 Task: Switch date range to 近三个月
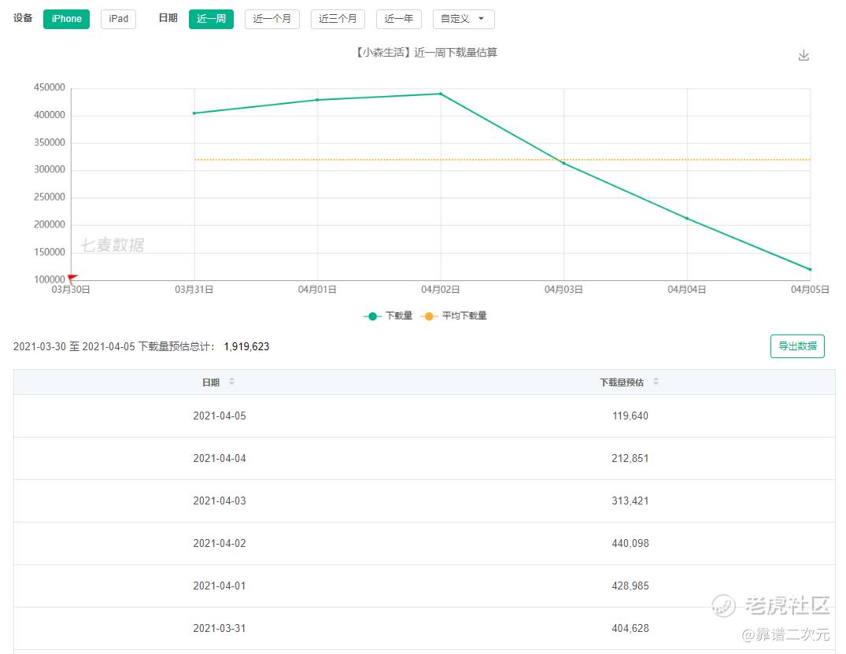click(x=338, y=19)
